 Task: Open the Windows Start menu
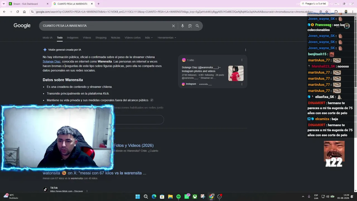(x=138, y=197)
